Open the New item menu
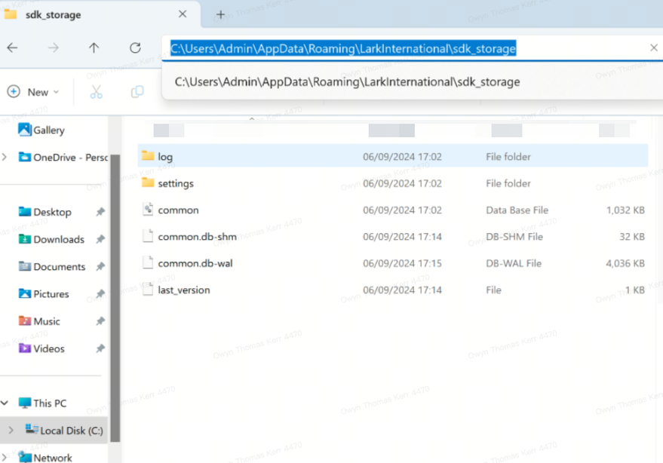The height and width of the screenshot is (463, 663). tap(33, 91)
